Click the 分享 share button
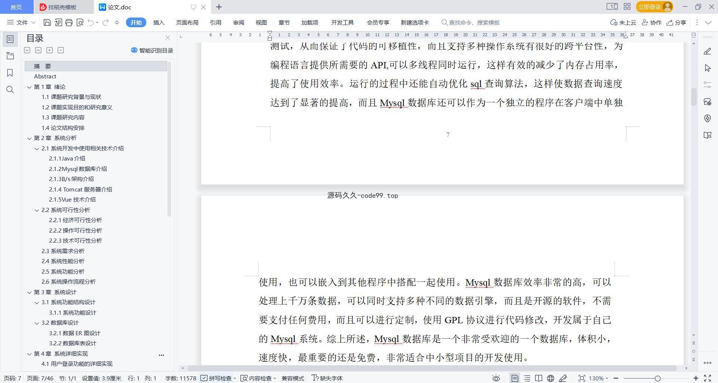The height and width of the screenshot is (383, 718). click(676, 22)
